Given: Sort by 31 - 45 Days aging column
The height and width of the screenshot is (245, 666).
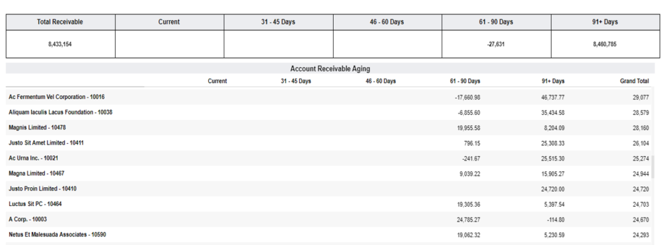Looking at the screenshot, I should tap(296, 81).
